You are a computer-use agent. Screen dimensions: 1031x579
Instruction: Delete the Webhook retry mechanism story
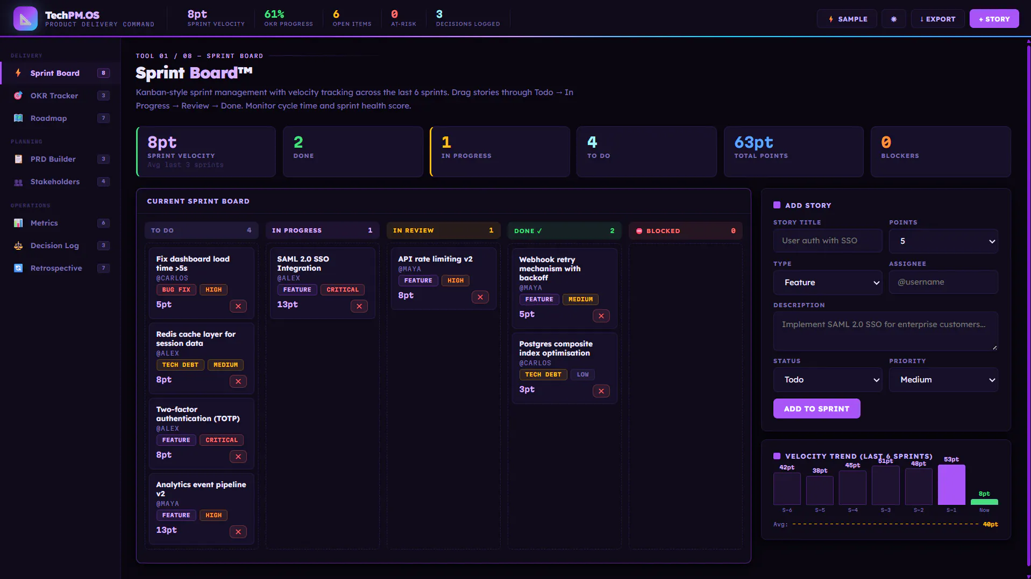(x=601, y=316)
